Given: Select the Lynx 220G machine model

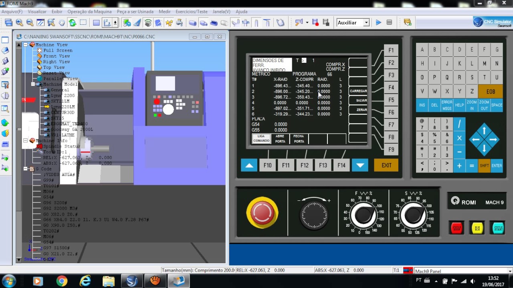Looking at the screenshot, I should click(x=63, y=96).
